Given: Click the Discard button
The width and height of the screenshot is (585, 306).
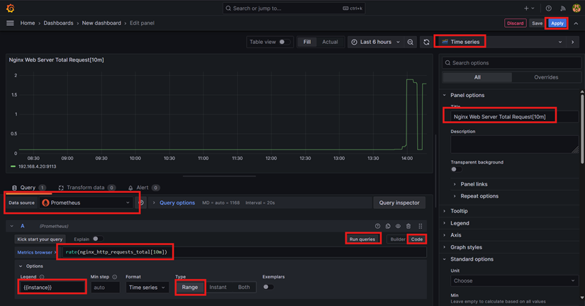Looking at the screenshot, I should pos(516,23).
